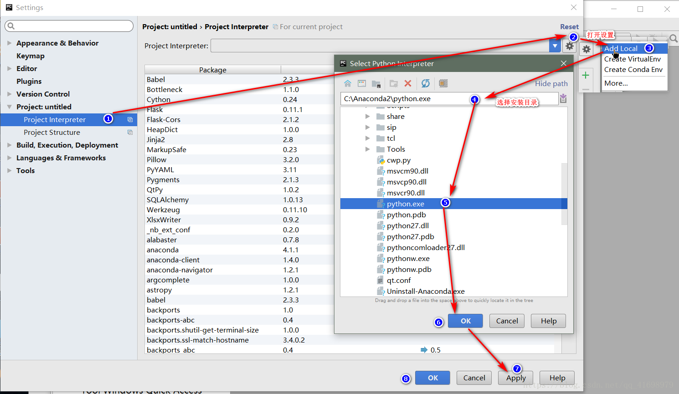Go to home directory in interpreter dialog
679x394 pixels.
click(348, 83)
